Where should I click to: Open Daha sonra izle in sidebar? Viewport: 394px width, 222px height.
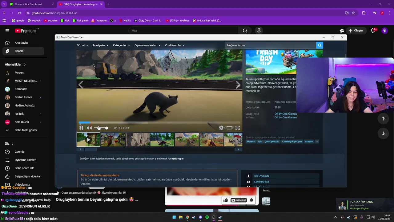(23, 168)
